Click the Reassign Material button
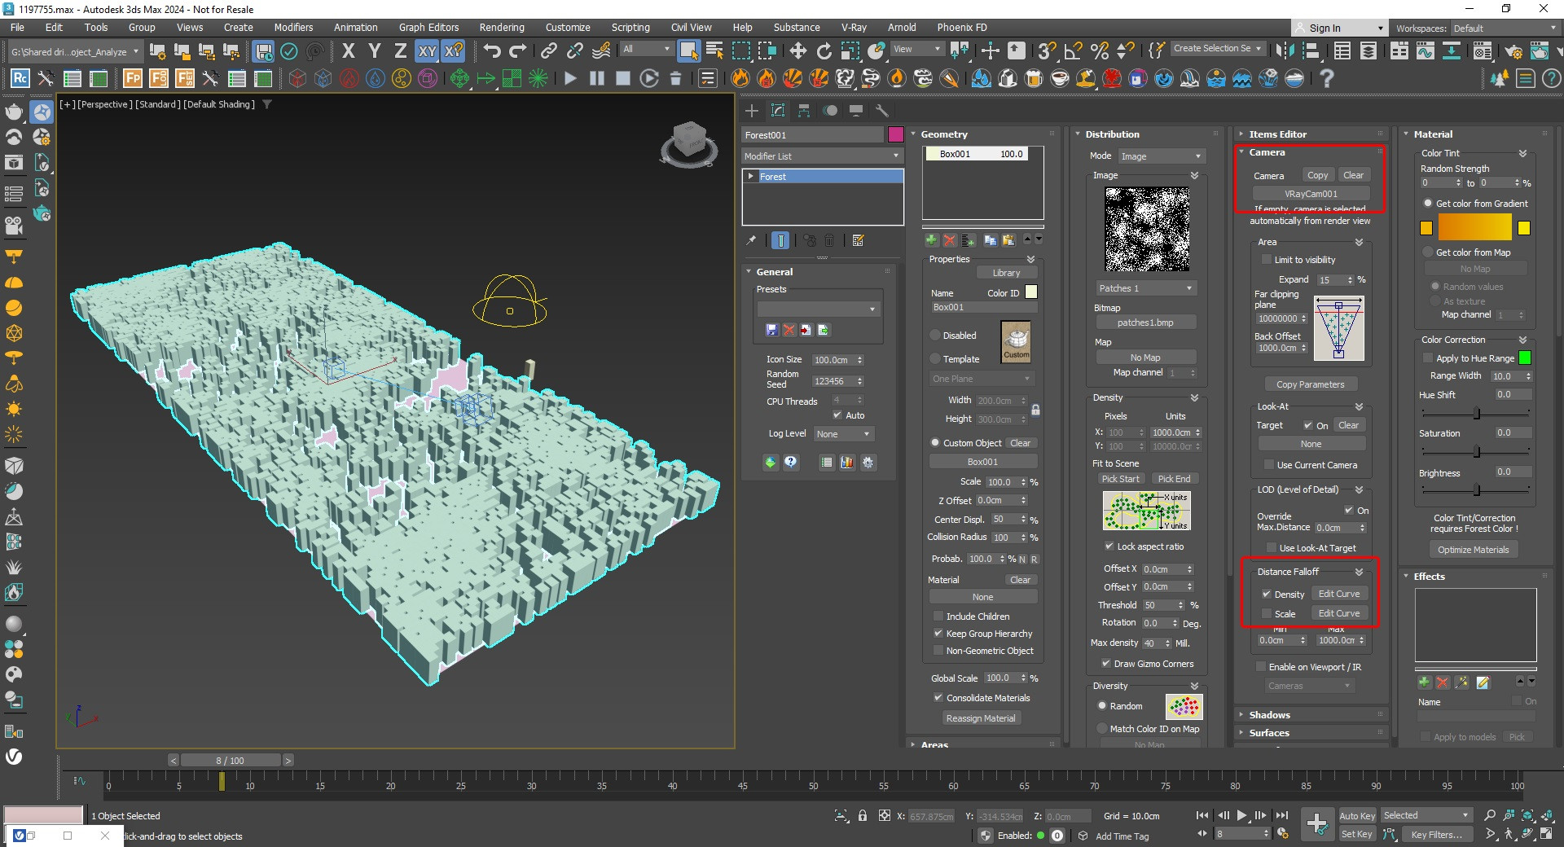1564x847 pixels. click(981, 718)
